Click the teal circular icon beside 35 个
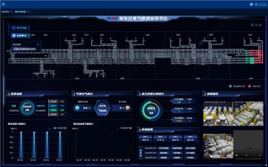This screenshot has width=268, height=167. [x=77, y=108]
